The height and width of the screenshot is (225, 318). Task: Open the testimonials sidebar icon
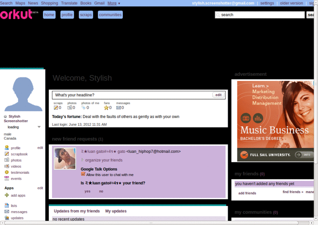[7, 172]
